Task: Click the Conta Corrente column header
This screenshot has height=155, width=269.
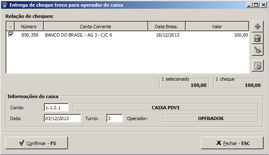Action: (96, 27)
